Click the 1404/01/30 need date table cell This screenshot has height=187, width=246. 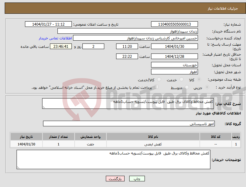26,144
